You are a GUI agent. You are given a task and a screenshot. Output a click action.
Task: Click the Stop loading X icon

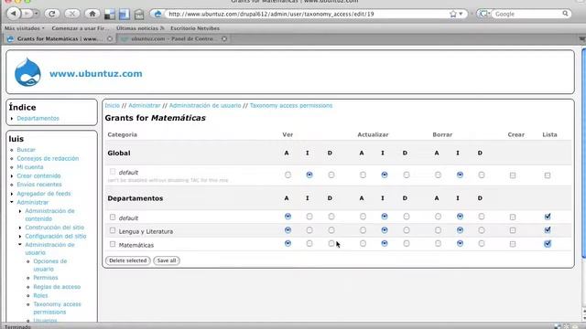coord(71,14)
